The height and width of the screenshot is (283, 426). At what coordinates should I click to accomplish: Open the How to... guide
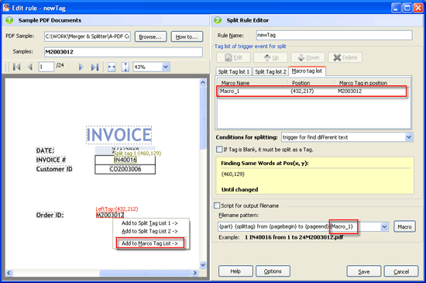pyautogui.click(x=187, y=36)
